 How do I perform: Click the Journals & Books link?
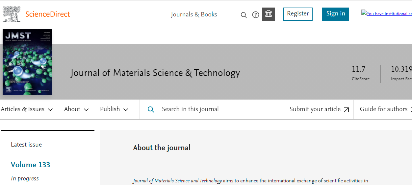194,14
